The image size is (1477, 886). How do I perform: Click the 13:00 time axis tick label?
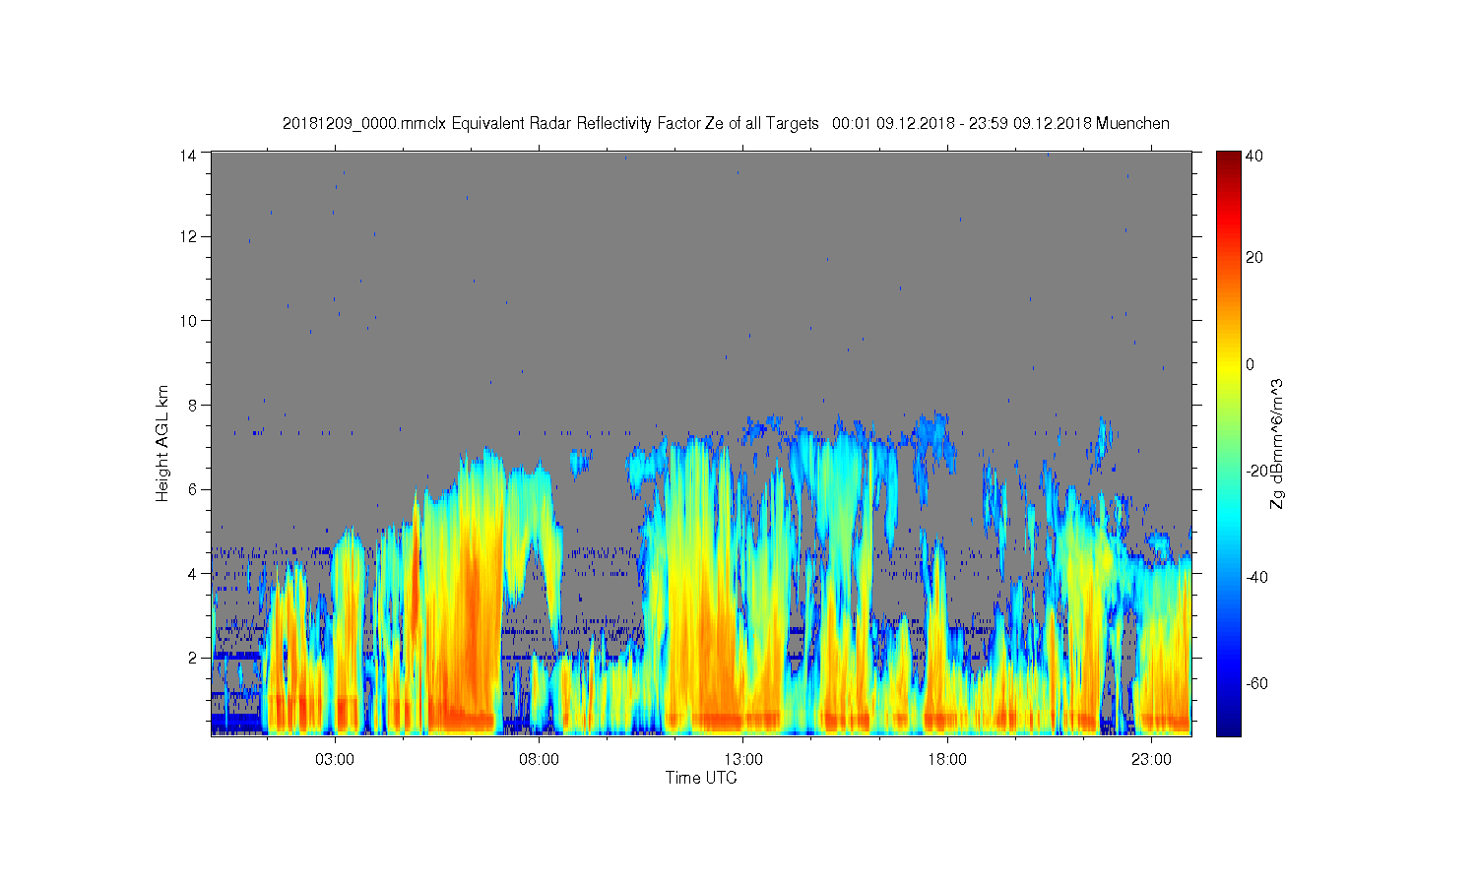(x=743, y=759)
